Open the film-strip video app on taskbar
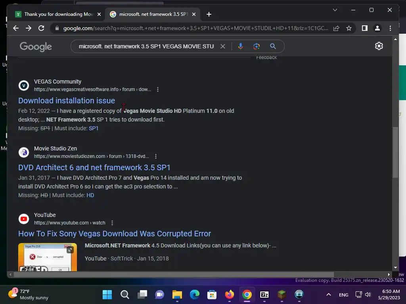Screen dimensions: 406x304 299,294
